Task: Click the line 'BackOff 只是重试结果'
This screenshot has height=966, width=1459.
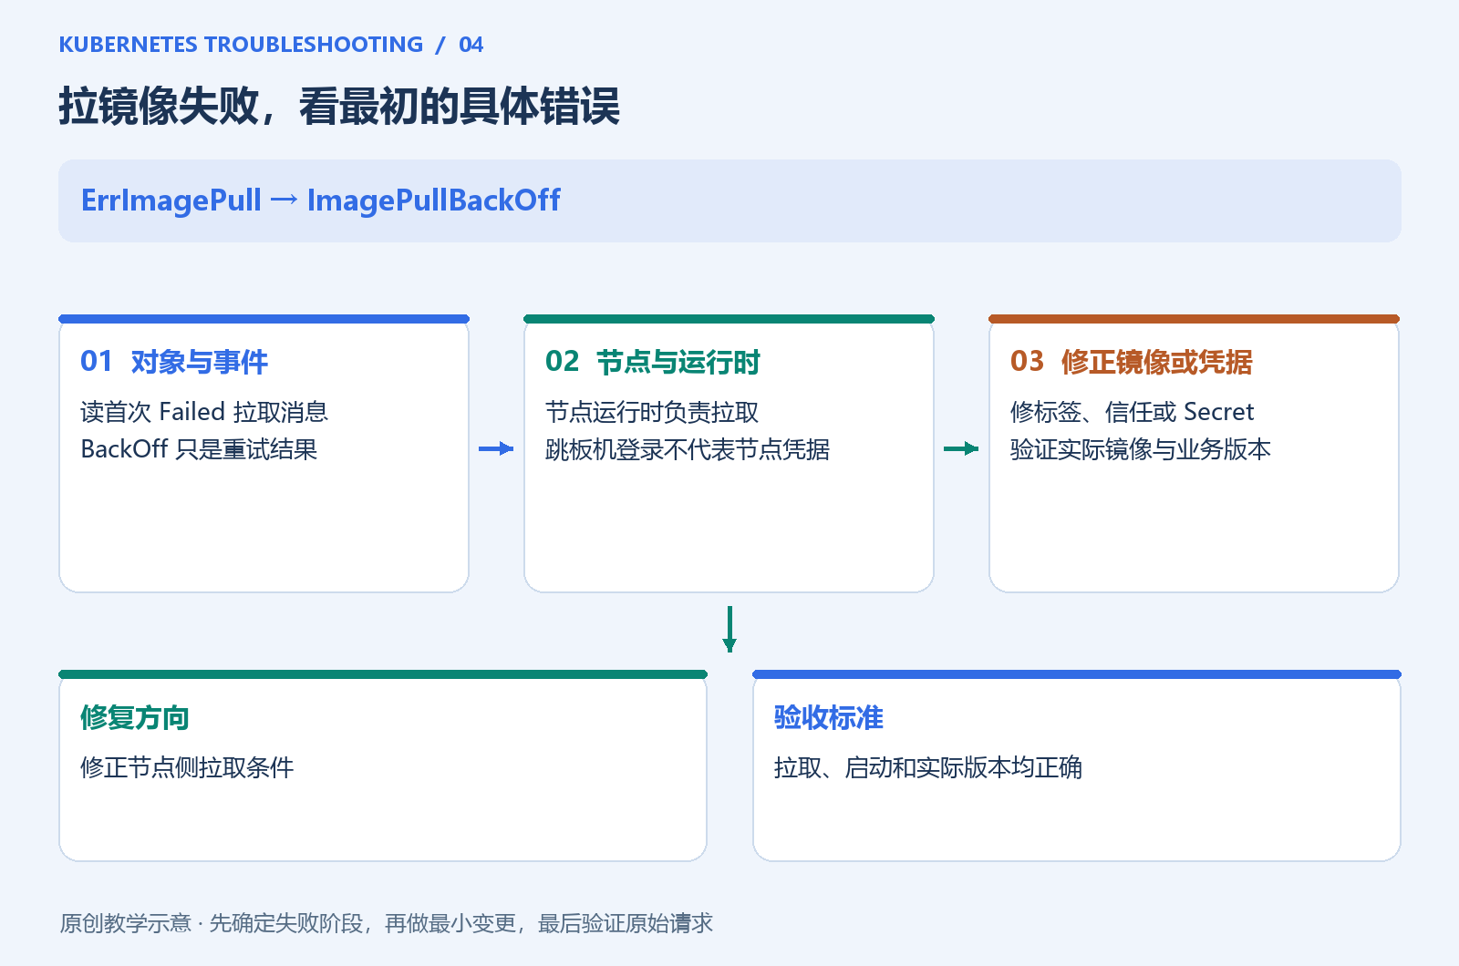Action: coord(199,449)
